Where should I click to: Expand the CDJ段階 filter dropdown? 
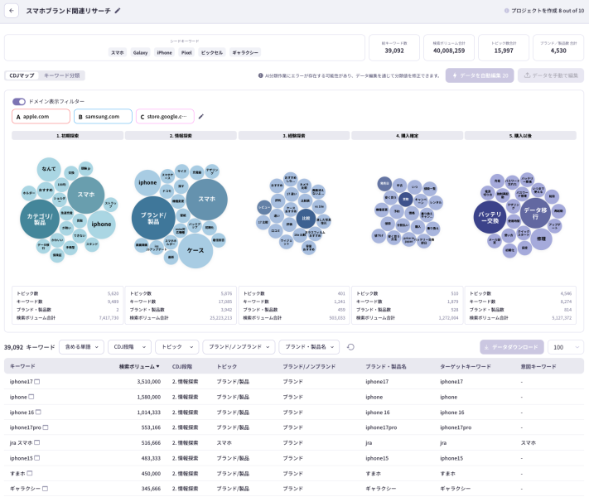(129, 347)
